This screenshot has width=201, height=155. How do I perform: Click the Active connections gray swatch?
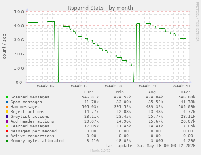click(7, 136)
